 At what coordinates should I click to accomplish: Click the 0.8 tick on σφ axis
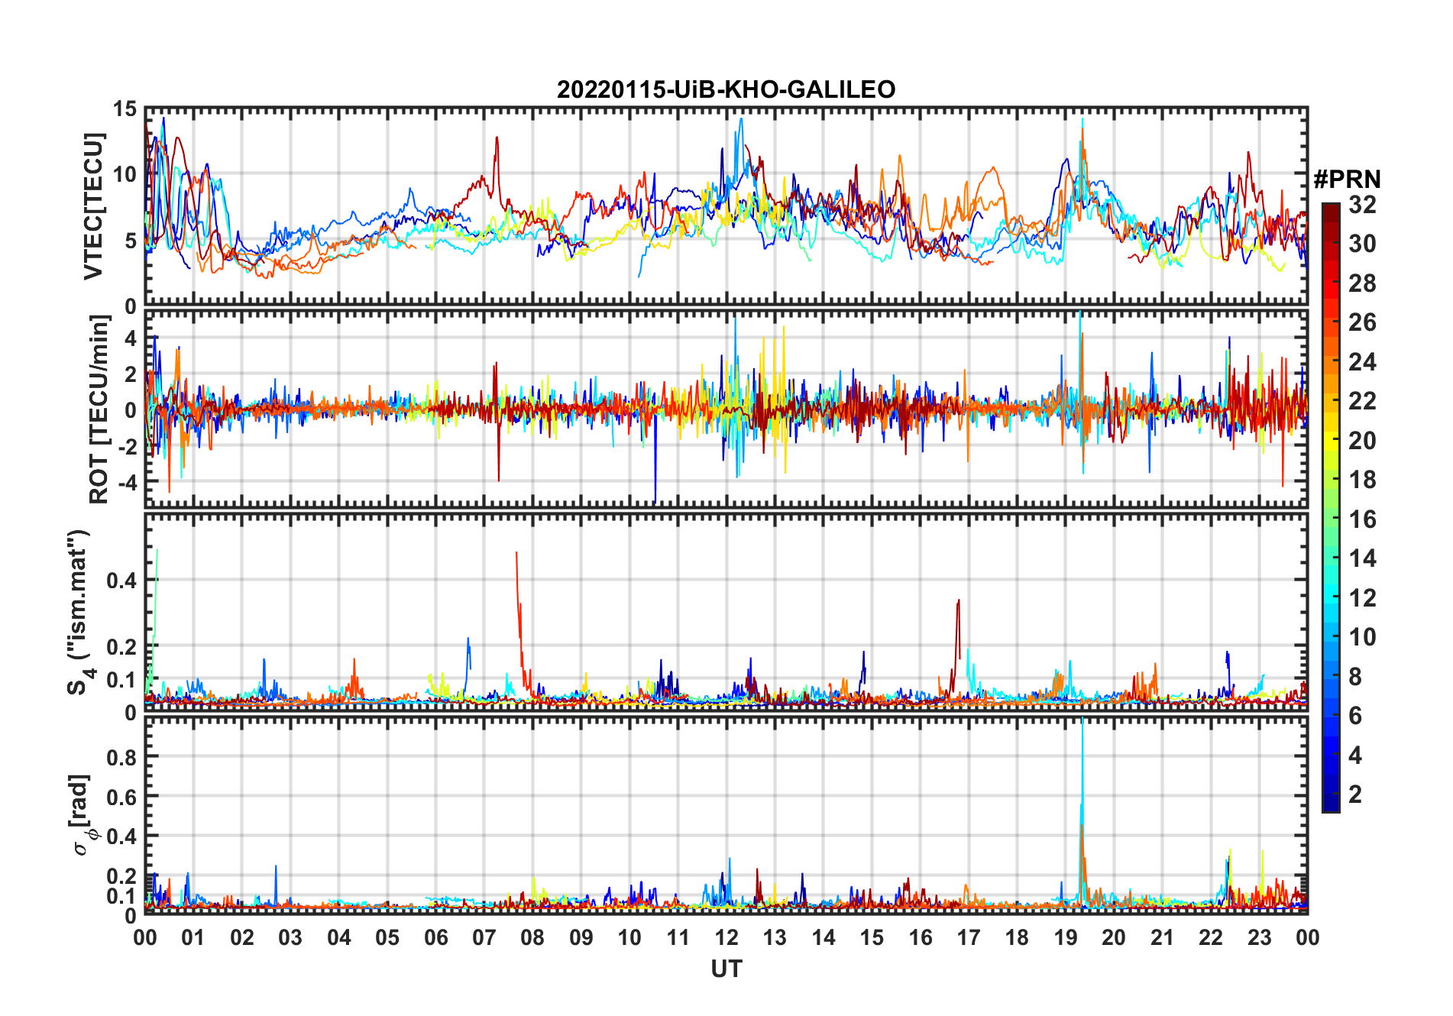point(121,757)
